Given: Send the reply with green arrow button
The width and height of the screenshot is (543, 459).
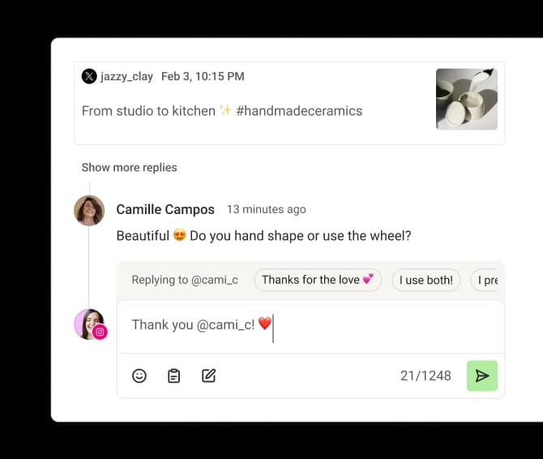Looking at the screenshot, I should point(482,375).
